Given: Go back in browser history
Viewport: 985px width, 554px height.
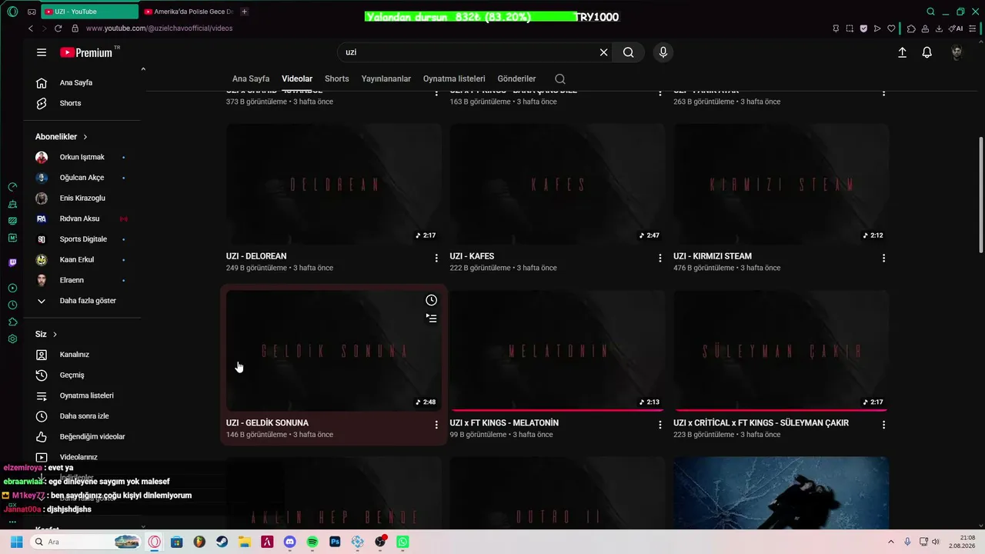Looking at the screenshot, I should click(x=31, y=28).
